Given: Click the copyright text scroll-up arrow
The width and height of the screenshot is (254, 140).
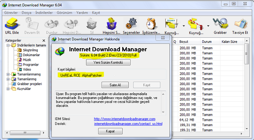Looking at the screenshot, I should (x=163, y=94).
